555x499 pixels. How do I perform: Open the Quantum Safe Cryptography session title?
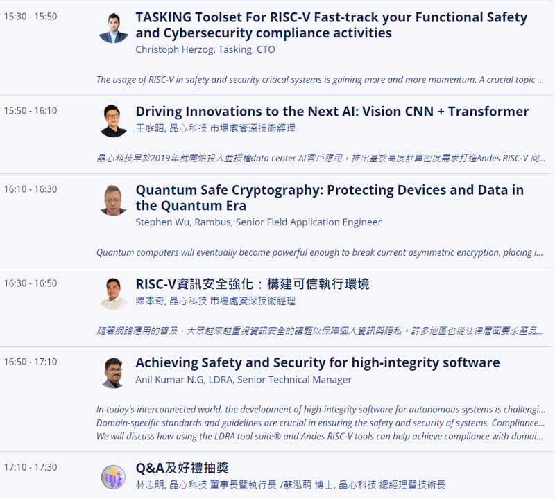330,198
